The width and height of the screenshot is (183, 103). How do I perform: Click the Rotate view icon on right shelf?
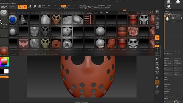pos(157,68)
